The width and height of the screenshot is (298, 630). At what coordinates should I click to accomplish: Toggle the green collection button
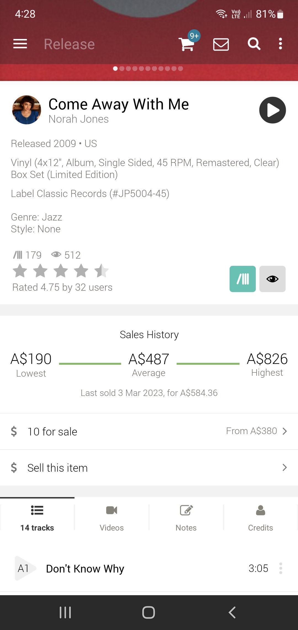pyautogui.click(x=243, y=279)
